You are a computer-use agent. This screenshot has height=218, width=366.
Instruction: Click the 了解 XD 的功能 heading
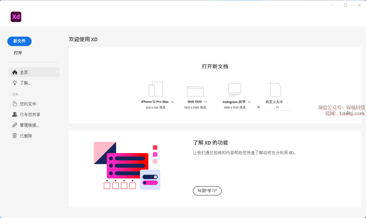tap(211, 143)
